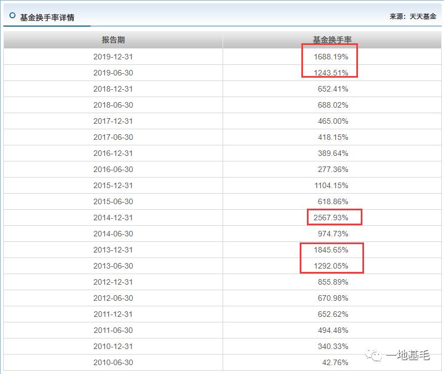Select the 1104.15% turnover value
444x374 pixels.
click(x=331, y=185)
